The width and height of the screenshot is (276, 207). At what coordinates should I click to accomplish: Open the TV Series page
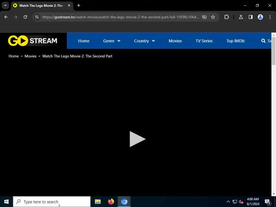tap(204, 41)
